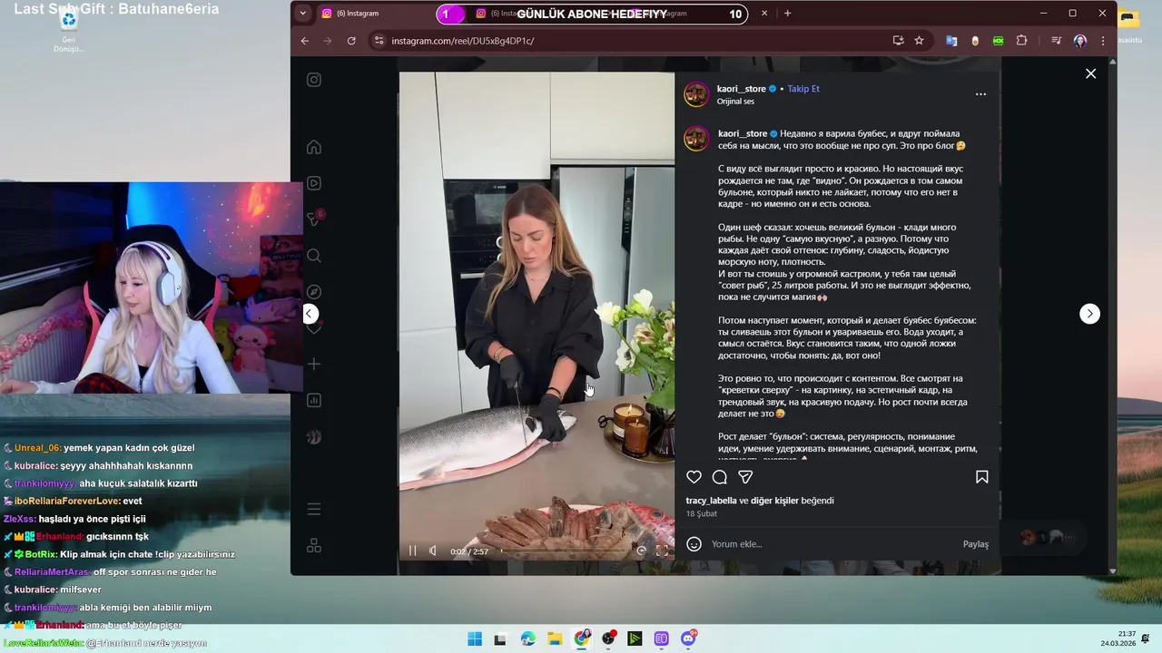This screenshot has height=653, width=1162.
Task: Bookmark this page with star
Action: coord(919,41)
